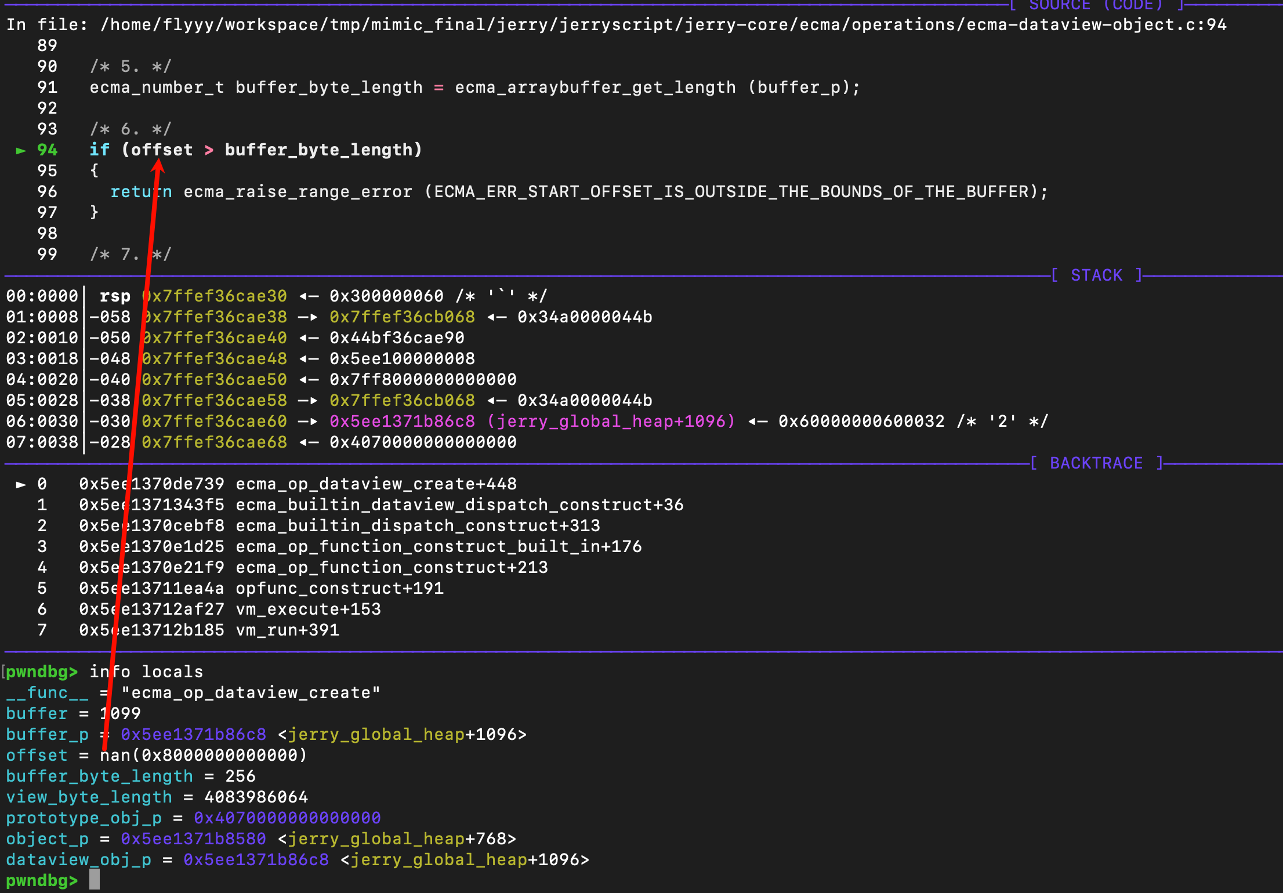
Task: Click the BACKTRACE section header label
Action: pos(1096,463)
